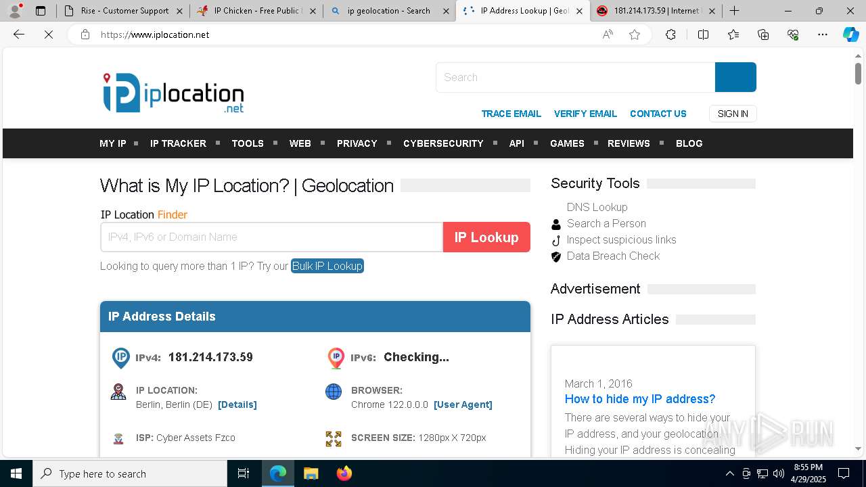Click the IP Location person icon
Viewport: 866px width, 487px height.
tap(118, 392)
